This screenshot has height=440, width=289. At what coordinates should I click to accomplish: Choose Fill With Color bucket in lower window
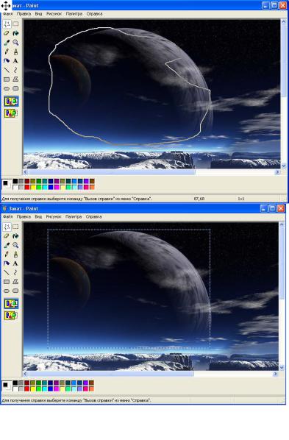15,235
